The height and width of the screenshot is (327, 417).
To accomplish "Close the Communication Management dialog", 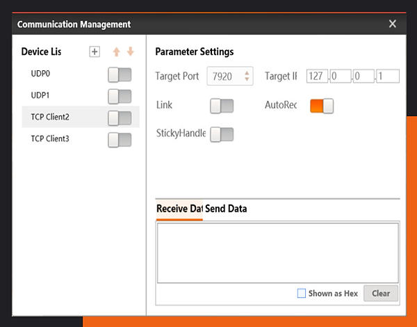I will click(x=392, y=24).
